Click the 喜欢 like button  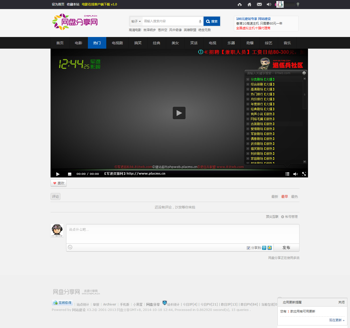point(59,183)
